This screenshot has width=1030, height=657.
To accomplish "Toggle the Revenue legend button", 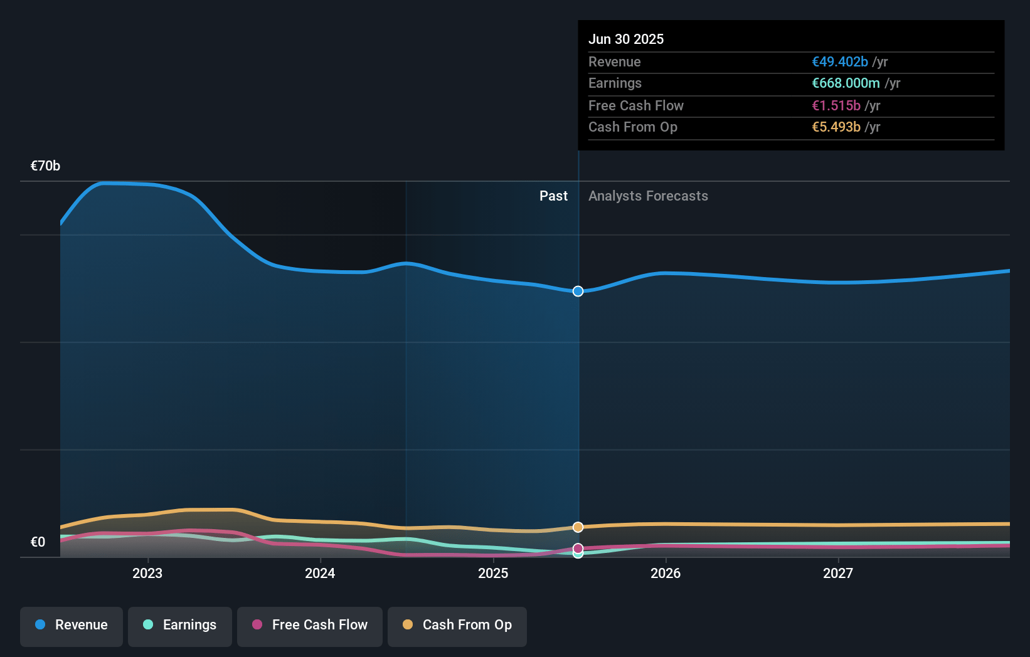I will coord(72,626).
